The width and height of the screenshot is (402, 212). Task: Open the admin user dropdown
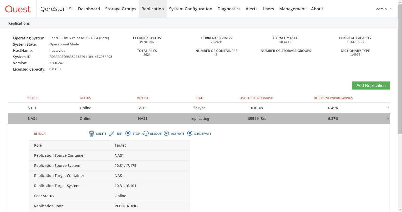pos(384,9)
